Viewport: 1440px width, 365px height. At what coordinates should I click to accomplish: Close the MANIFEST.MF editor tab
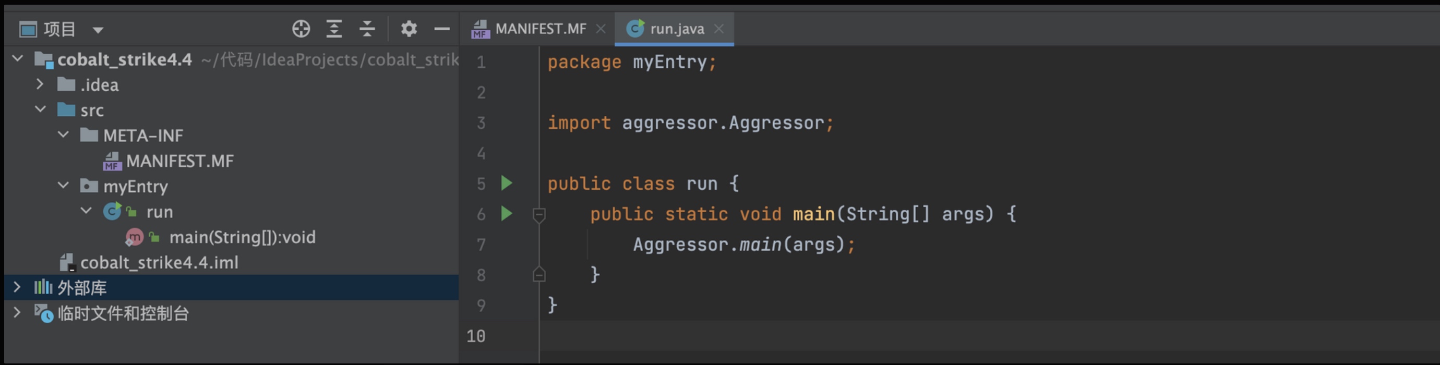click(x=601, y=29)
